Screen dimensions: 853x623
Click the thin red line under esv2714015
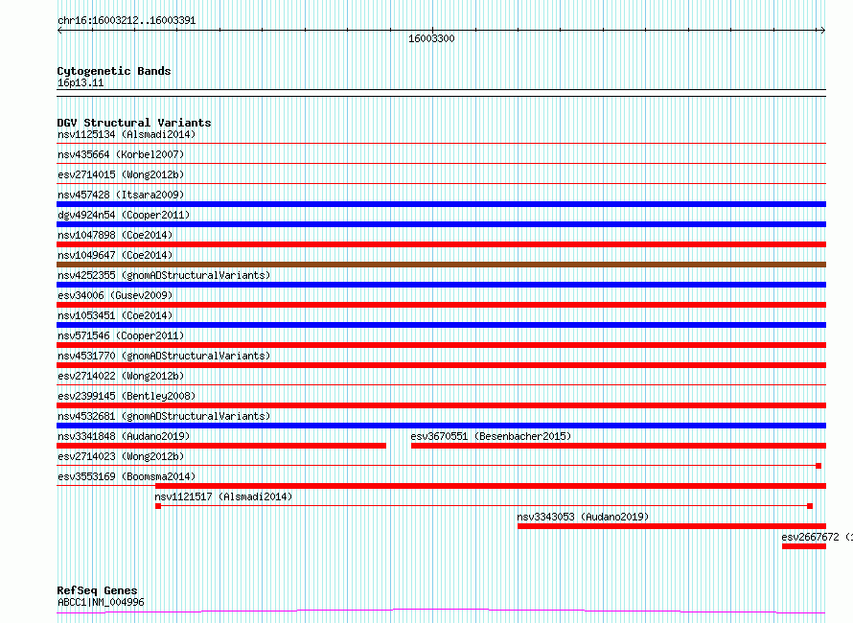coord(441,184)
